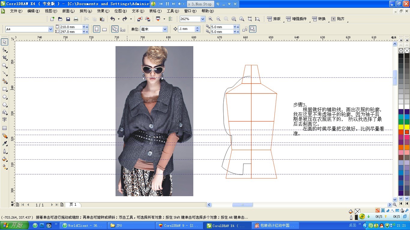The width and height of the screenshot is (410, 230).
Task: Pick the yellow swatch in left palette
Action: click(401, 127)
